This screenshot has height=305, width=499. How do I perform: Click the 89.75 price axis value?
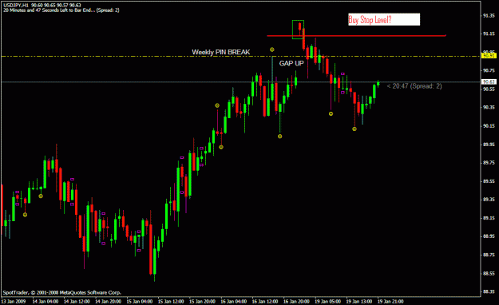click(x=489, y=163)
